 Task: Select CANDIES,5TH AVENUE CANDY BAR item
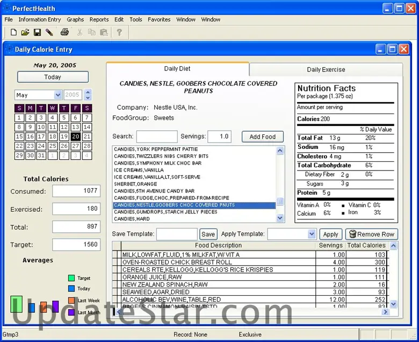pos(194,191)
